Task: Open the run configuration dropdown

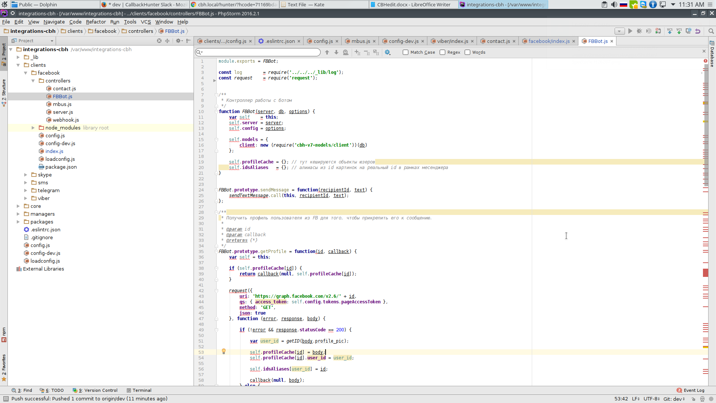Action: point(619,31)
